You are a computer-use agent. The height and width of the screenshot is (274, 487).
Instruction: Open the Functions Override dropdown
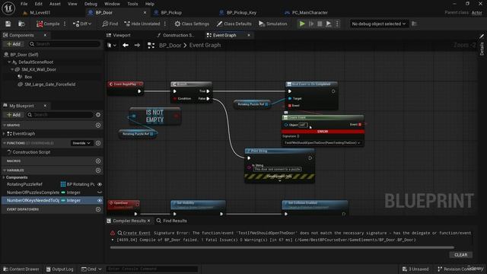point(81,143)
